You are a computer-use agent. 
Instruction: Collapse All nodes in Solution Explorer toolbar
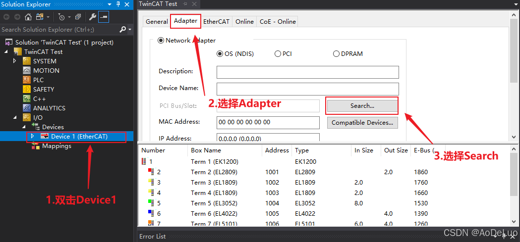point(78,16)
